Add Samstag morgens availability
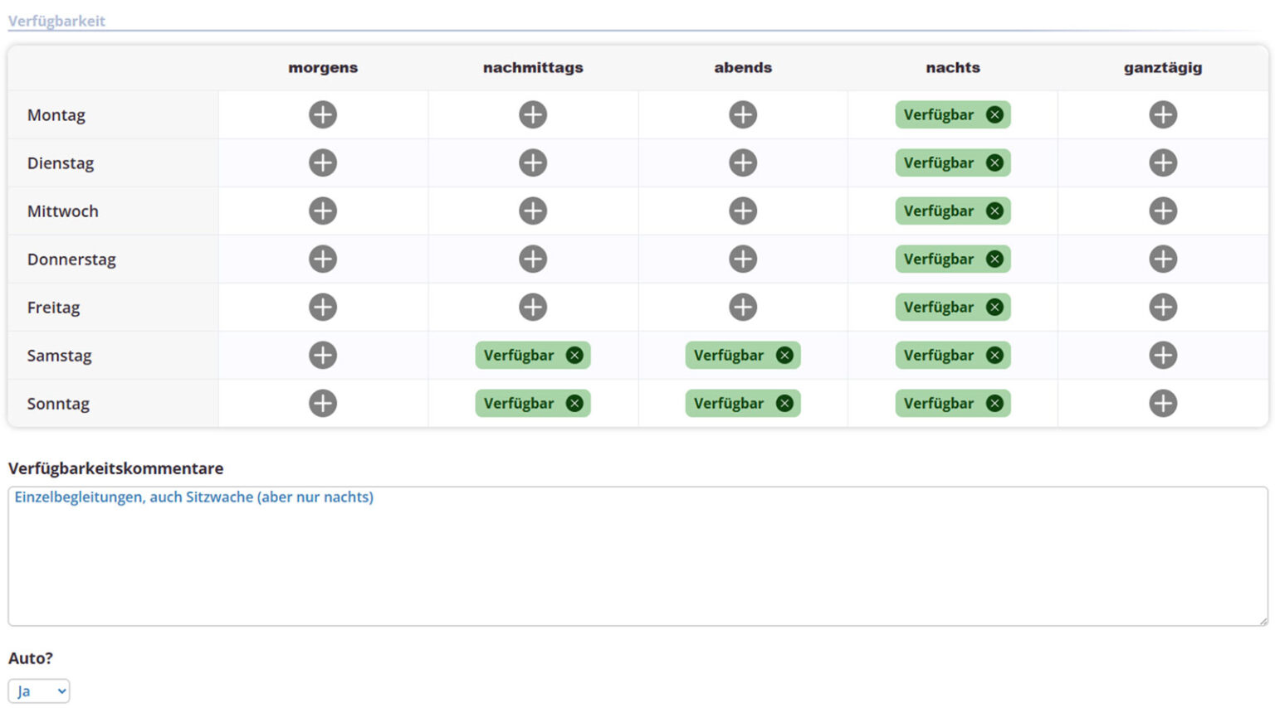Screen dimensions: 1275x708 point(323,355)
